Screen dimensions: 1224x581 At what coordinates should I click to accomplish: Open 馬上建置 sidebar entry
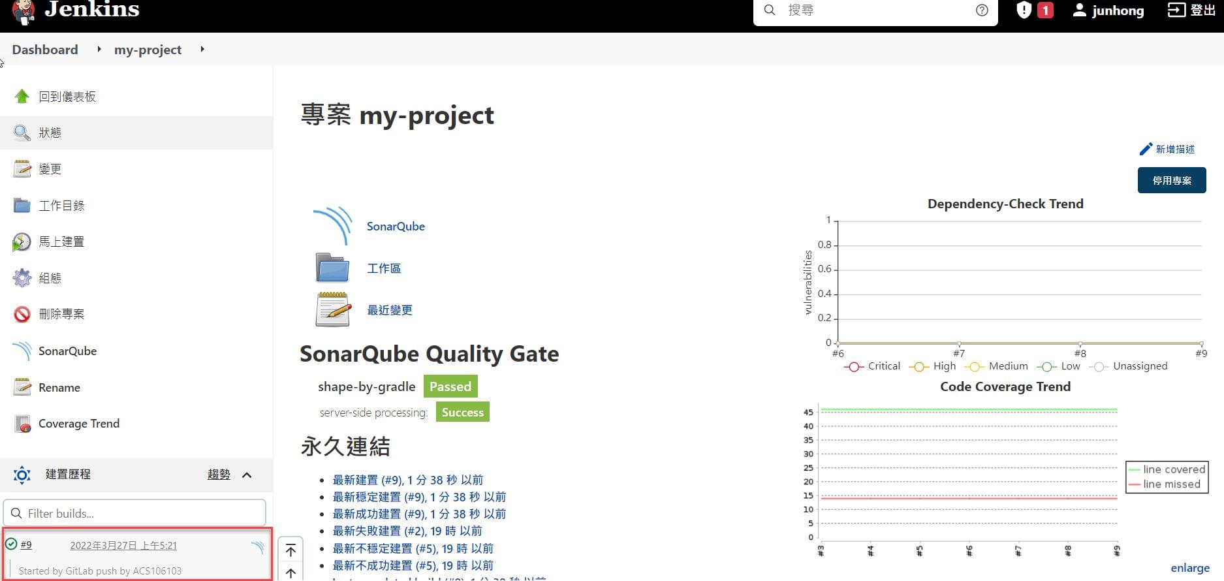(61, 242)
